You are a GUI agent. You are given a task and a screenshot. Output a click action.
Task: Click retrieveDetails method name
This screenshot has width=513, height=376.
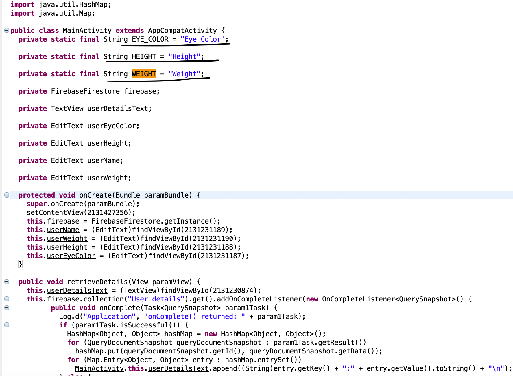click(x=97, y=282)
